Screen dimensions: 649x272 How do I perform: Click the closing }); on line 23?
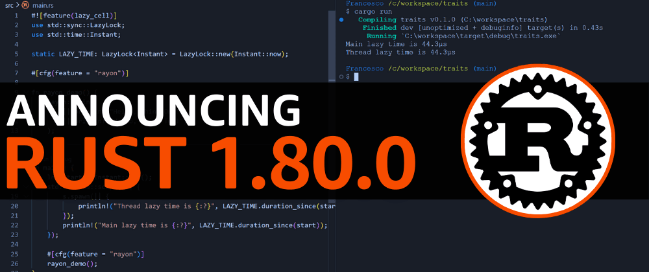[53, 235]
